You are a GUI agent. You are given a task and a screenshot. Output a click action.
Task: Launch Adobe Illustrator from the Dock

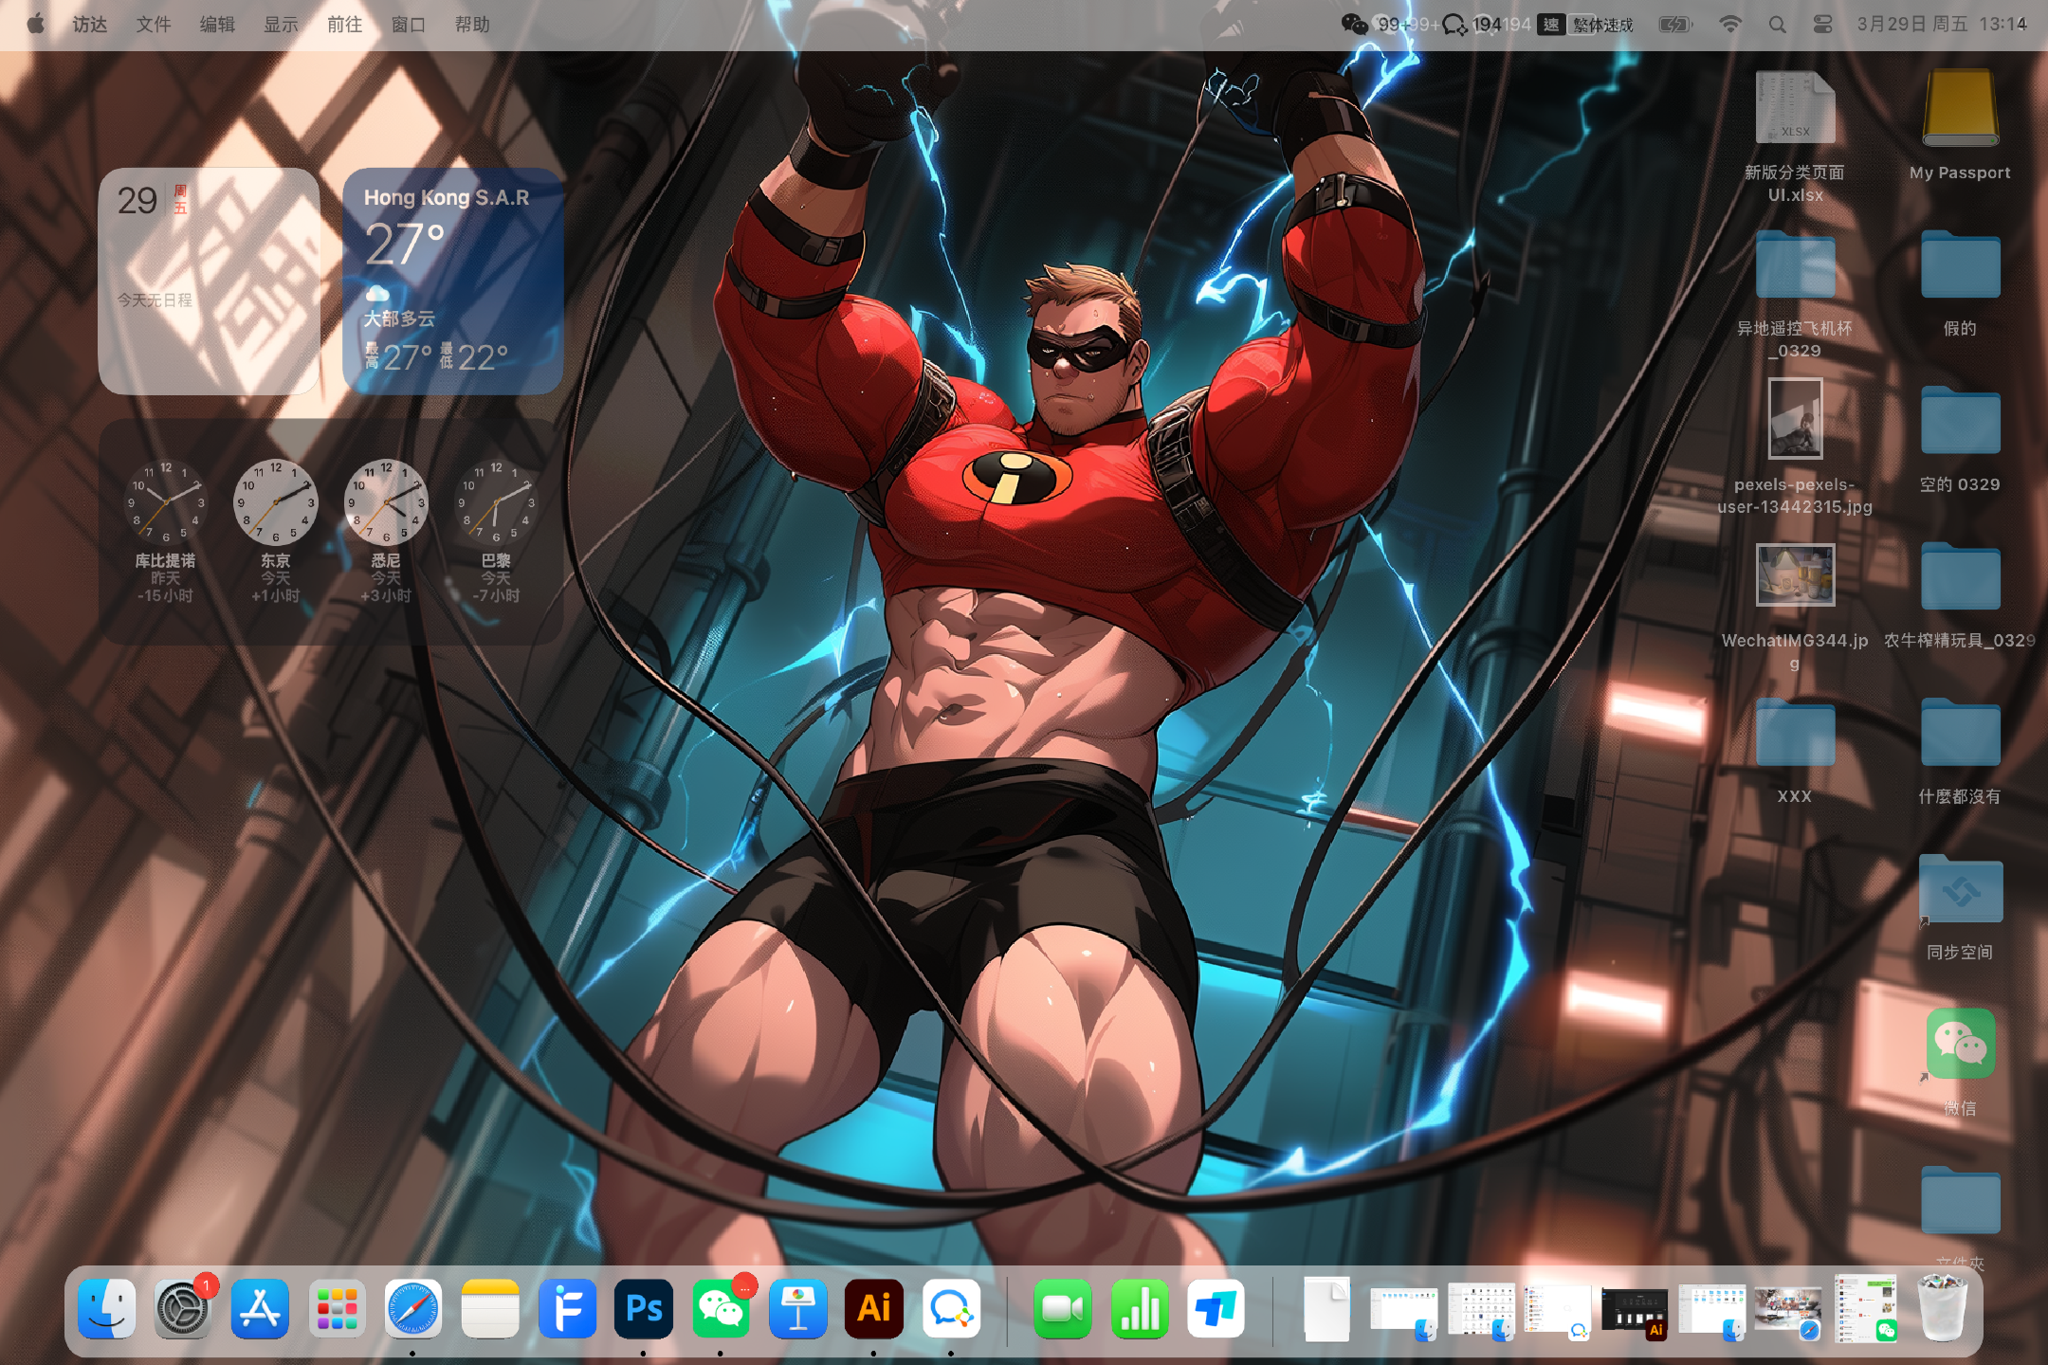[x=873, y=1309]
